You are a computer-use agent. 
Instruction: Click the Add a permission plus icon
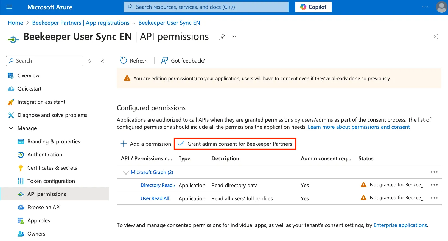124,144
